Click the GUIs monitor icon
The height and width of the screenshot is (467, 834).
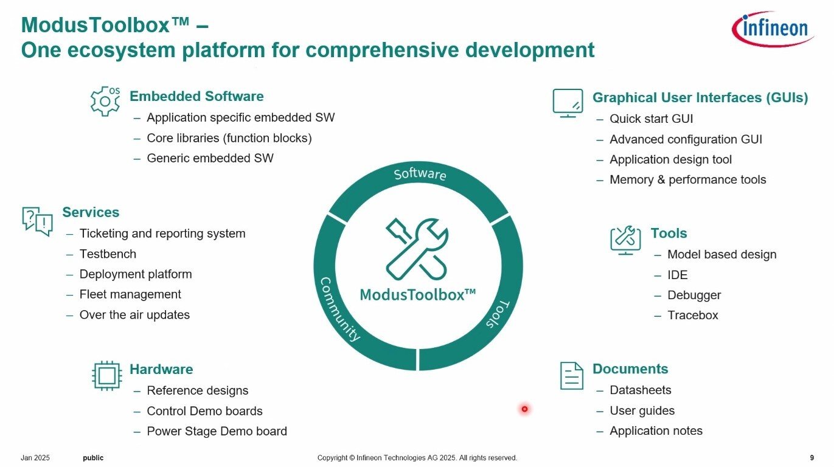coord(568,103)
